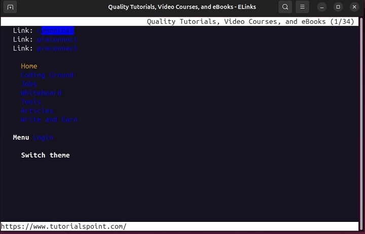Image resolution: width=365 pixels, height=234 pixels.
Task: Go to the Home link
Action: click(29, 66)
